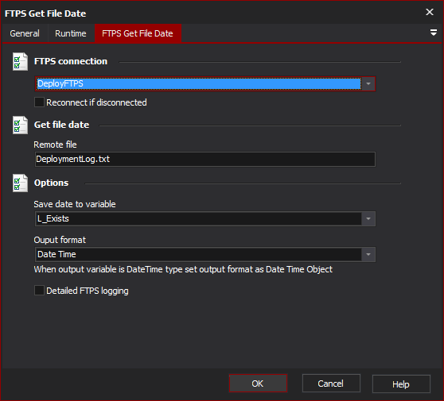
Task: Enable Reconnect if disconnected checkbox
Action: pos(39,102)
